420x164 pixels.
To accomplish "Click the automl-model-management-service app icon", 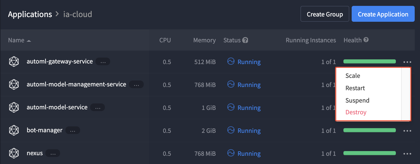I will coord(14,85).
